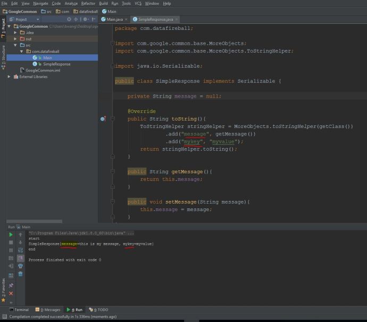Click the Project panel settings gear icon
This screenshot has height=322, width=367.
85,19
